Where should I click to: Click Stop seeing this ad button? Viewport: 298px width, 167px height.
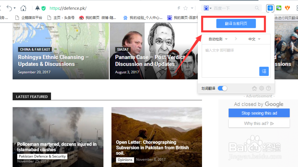(x=259, y=113)
